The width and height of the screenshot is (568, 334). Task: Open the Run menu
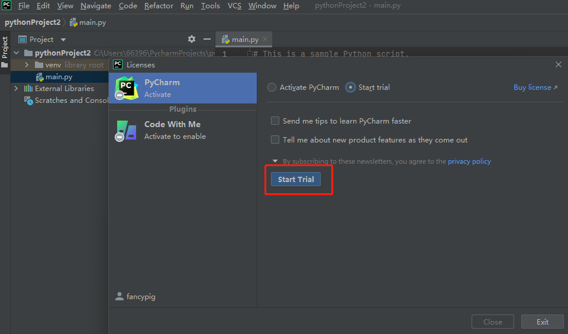(187, 6)
